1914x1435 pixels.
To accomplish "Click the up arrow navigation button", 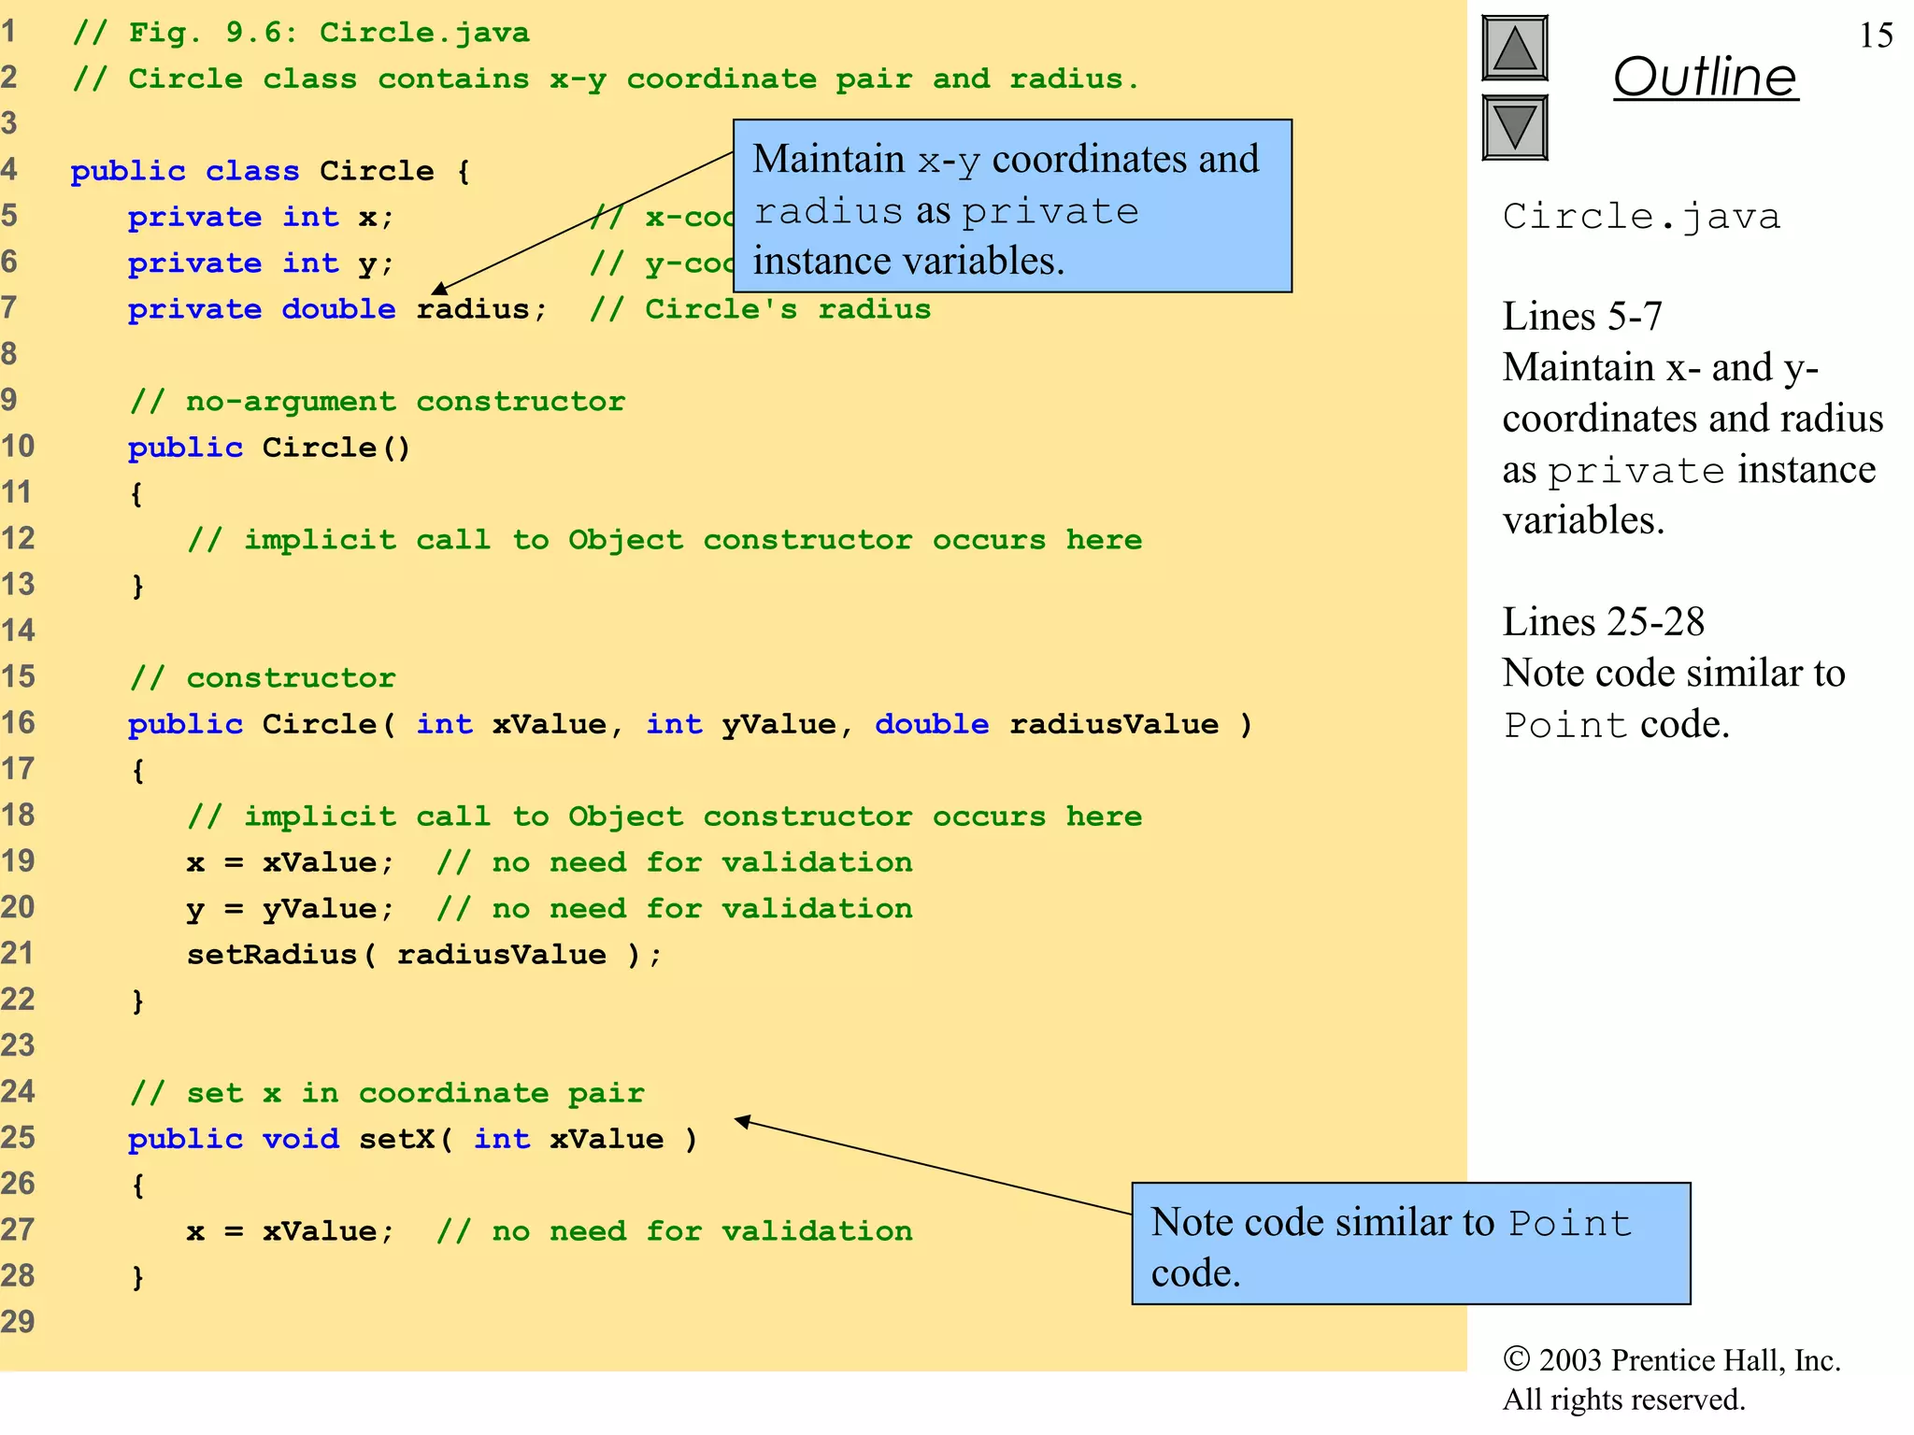I will coord(1514,49).
